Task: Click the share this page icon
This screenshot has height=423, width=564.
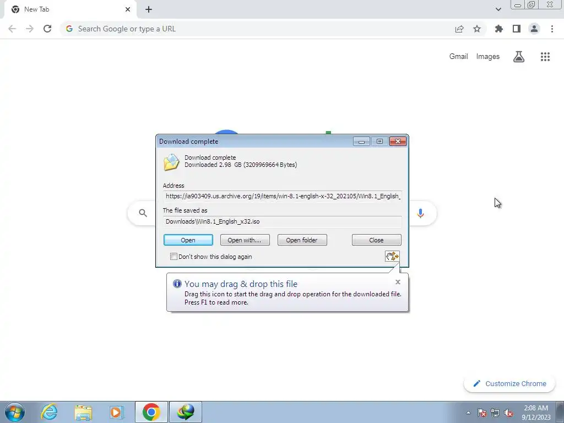Action: 459,29
